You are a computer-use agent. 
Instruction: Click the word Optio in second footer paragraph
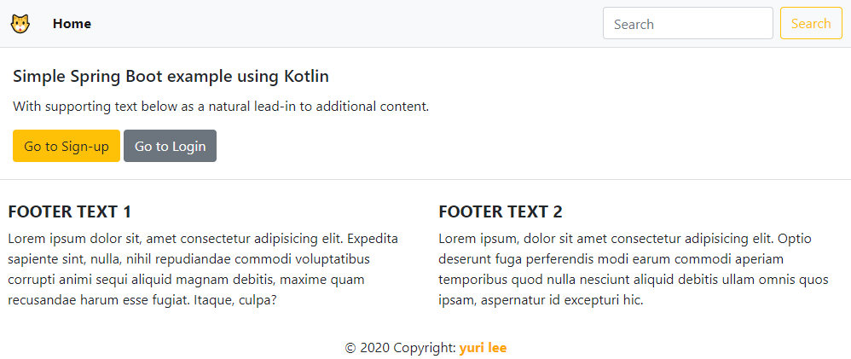(x=795, y=239)
